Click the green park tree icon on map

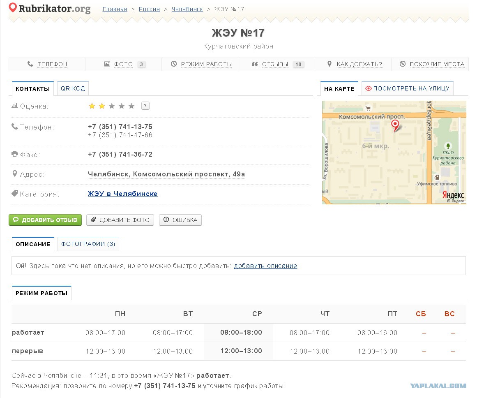click(x=448, y=146)
